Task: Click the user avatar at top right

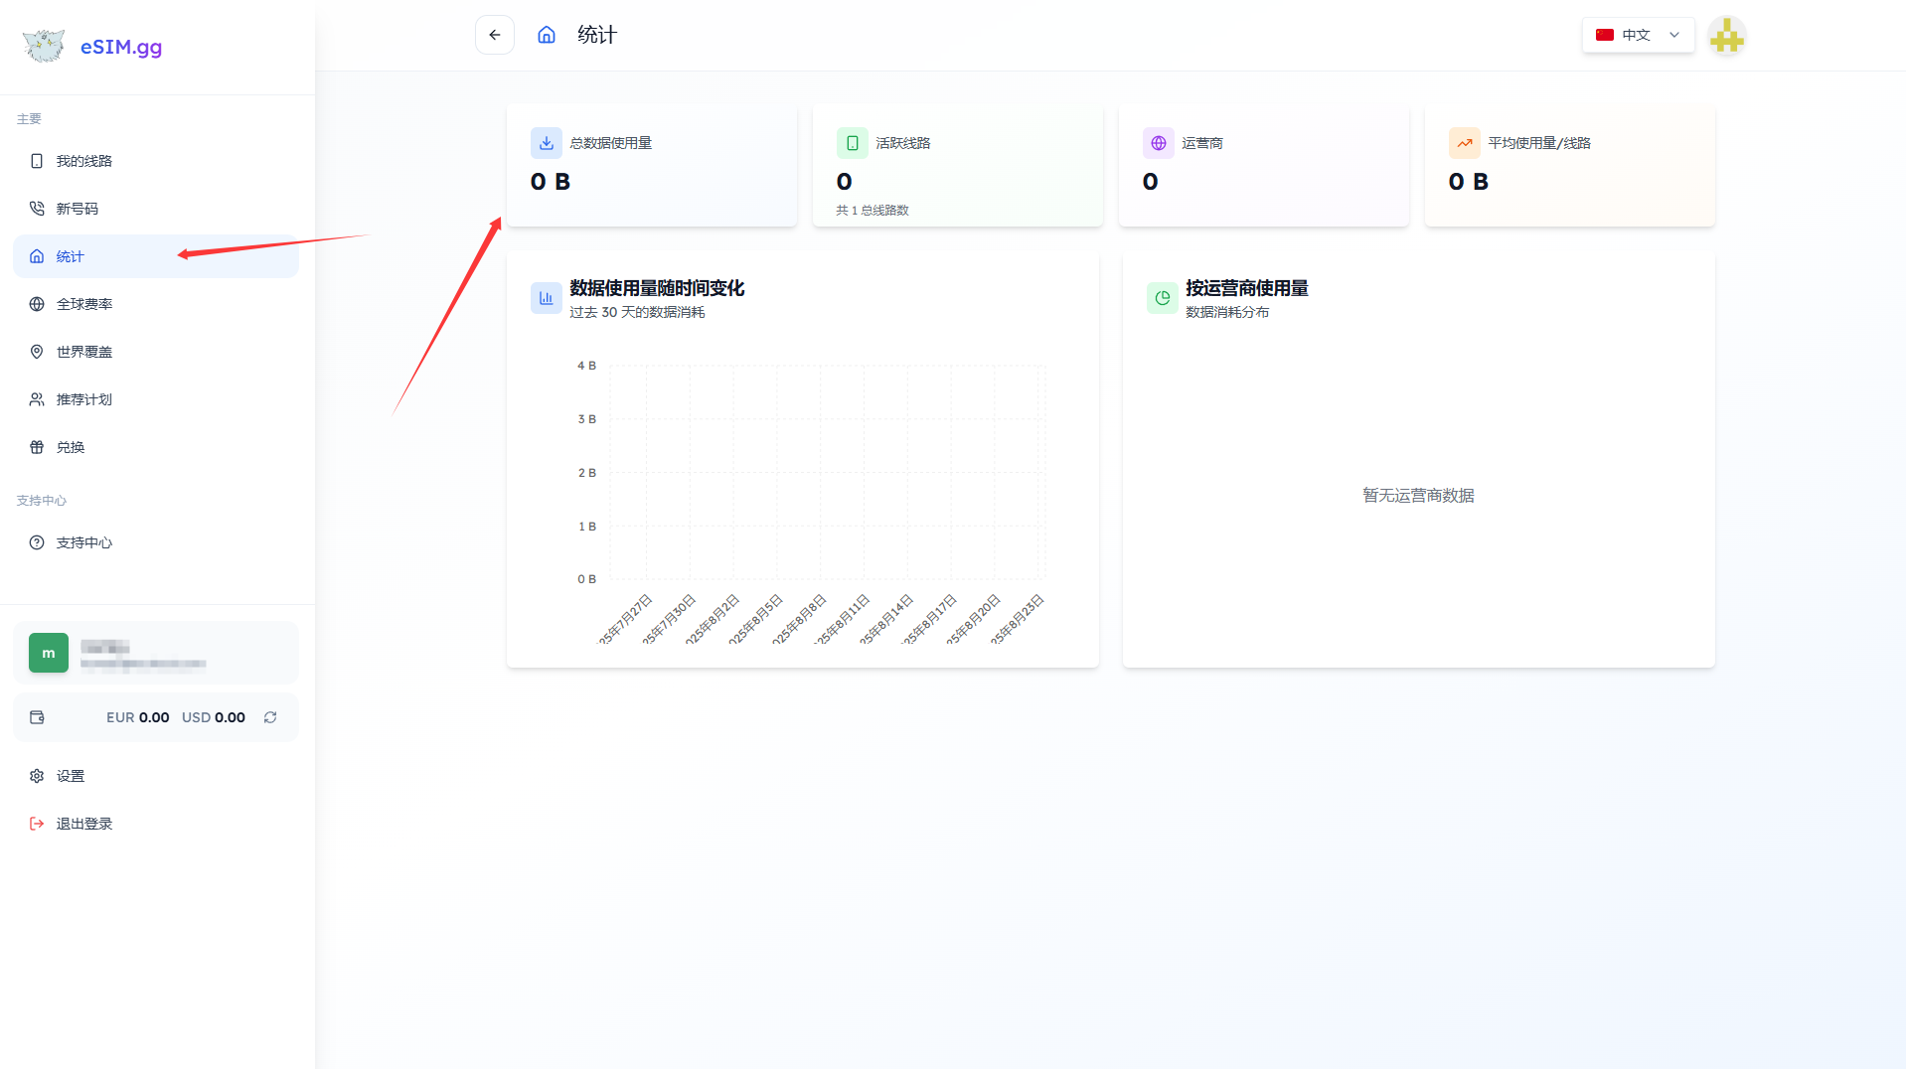Action: tap(1726, 37)
